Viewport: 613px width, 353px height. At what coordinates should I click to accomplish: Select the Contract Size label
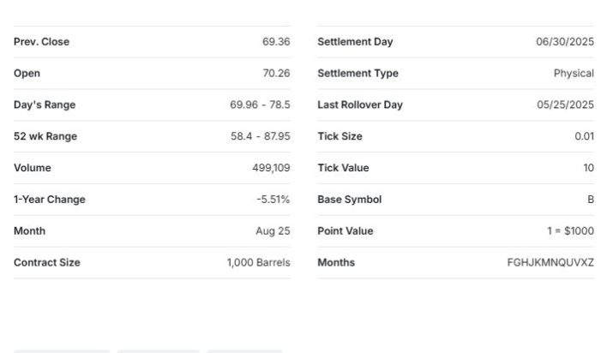click(47, 263)
